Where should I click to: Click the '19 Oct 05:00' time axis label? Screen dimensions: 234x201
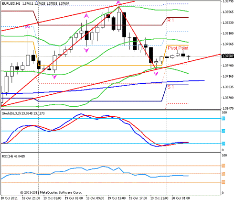pos(74,198)
